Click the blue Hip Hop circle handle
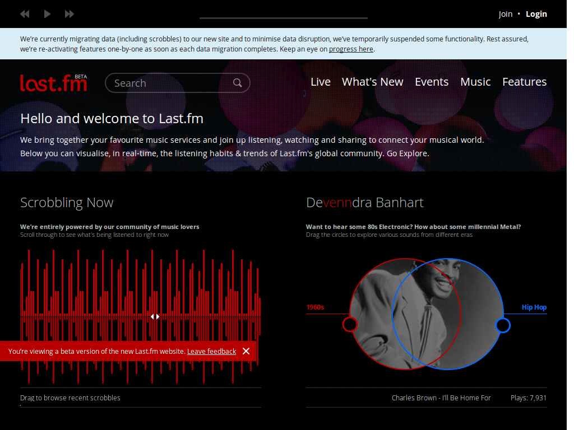Viewport: 574px width, 430px height. [x=503, y=325]
